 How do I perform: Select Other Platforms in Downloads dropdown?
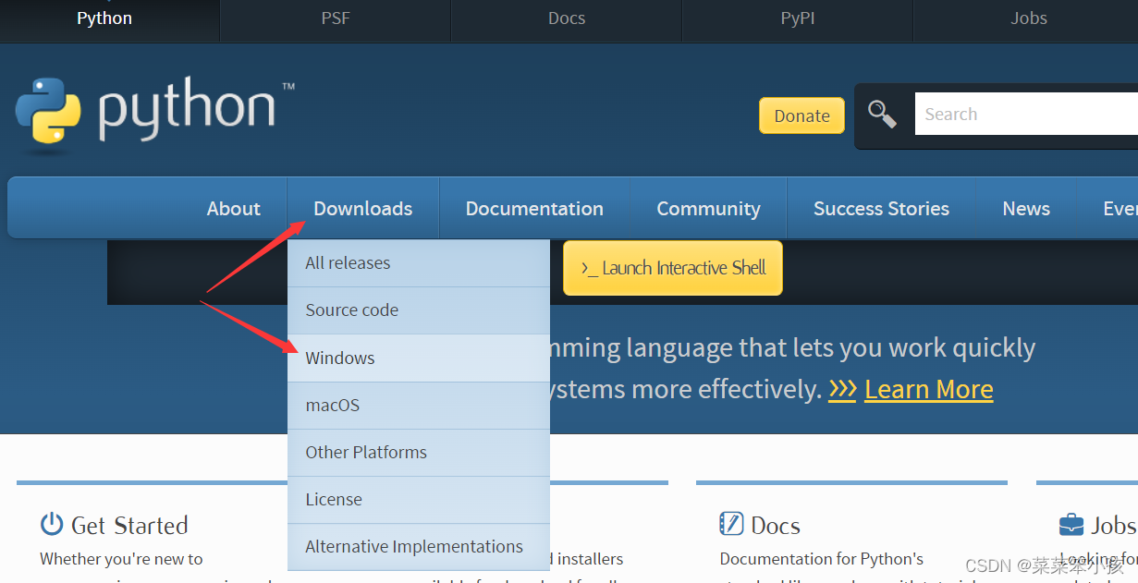(419, 452)
